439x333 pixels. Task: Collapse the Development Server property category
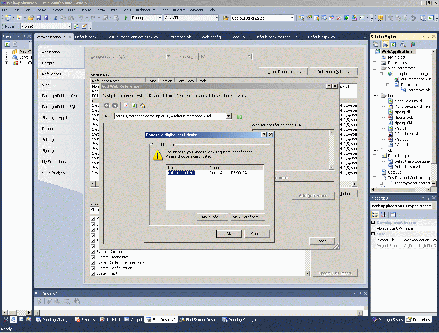tap(373, 222)
